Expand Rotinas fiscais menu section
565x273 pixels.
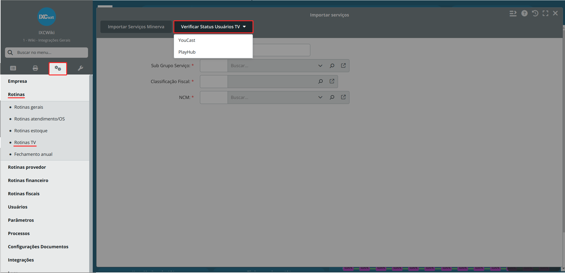[24, 194]
